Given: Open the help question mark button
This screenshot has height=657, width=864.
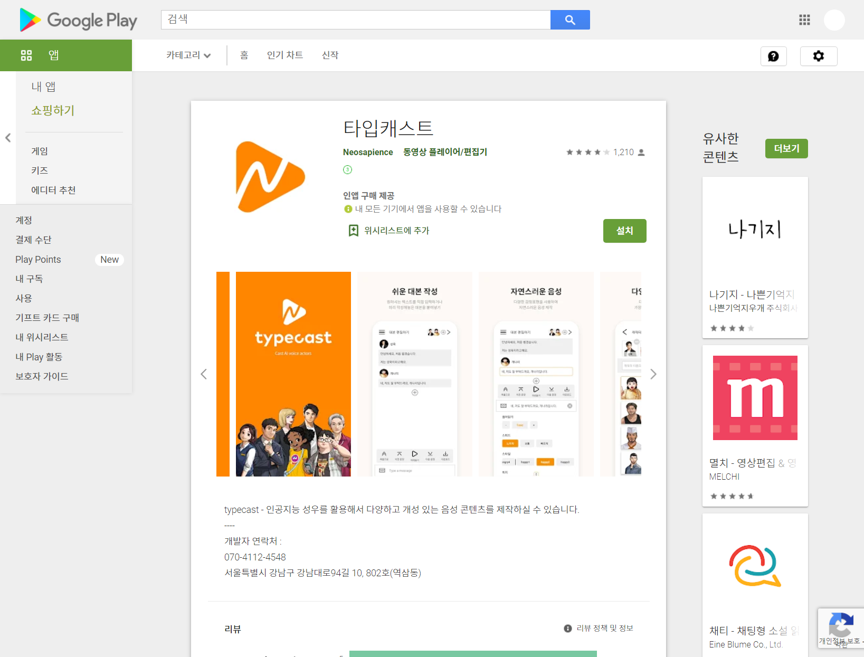Looking at the screenshot, I should [x=773, y=56].
